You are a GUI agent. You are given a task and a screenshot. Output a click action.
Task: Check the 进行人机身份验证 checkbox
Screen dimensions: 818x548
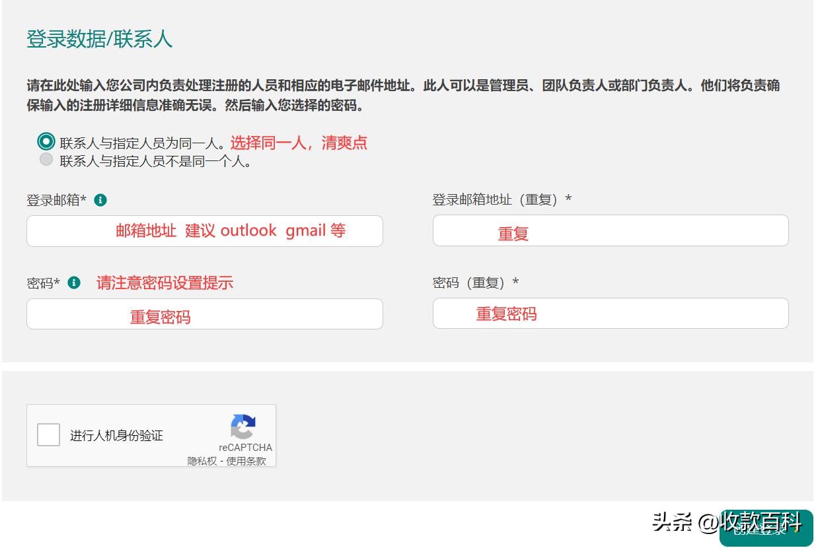48,434
